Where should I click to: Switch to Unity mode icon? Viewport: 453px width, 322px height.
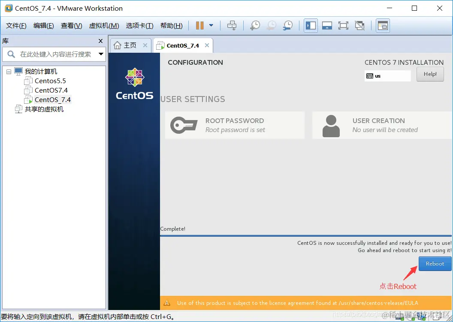coord(359,25)
